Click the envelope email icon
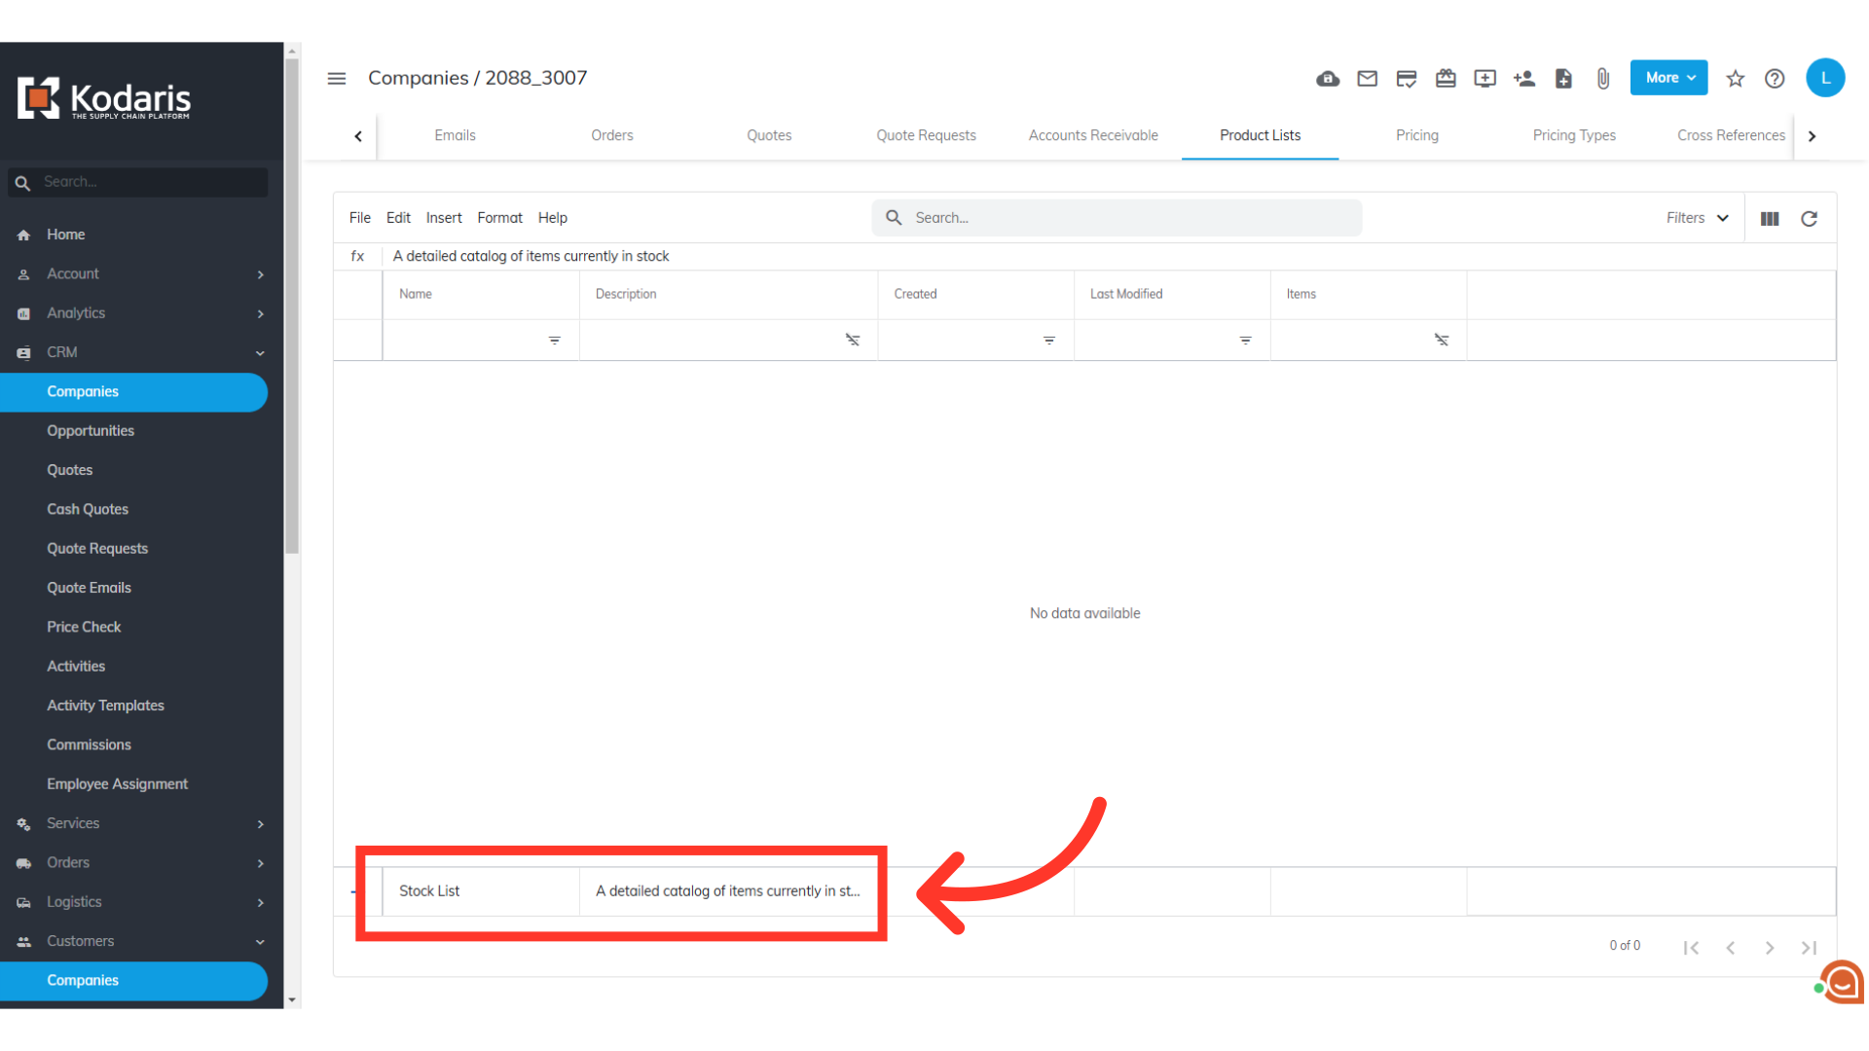This screenshot has width=1869, height=1051. (x=1367, y=79)
